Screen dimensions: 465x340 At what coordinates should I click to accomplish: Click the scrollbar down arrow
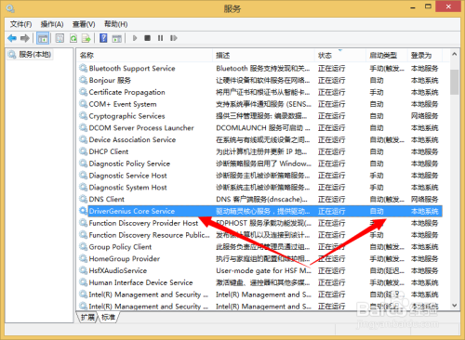pyautogui.click(x=455, y=306)
